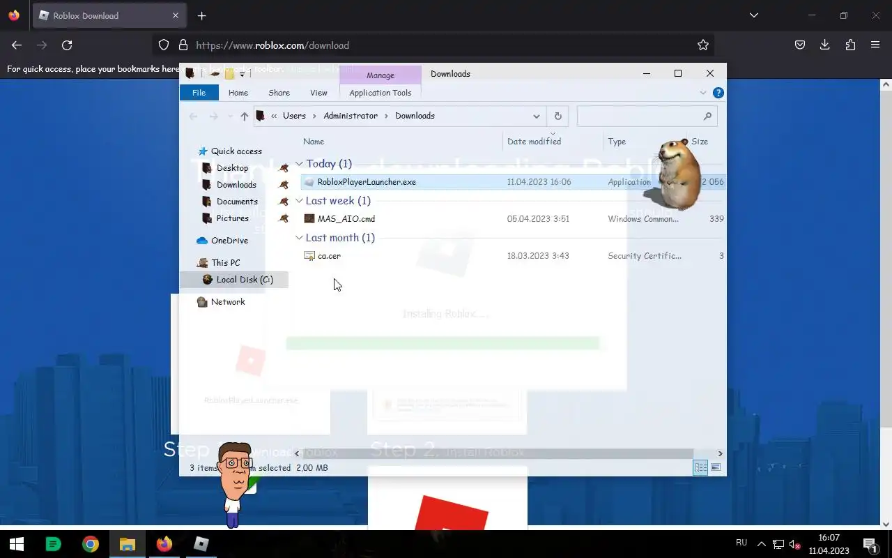
Task: Click the green app icon on taskbar
Action: point(53,544)
